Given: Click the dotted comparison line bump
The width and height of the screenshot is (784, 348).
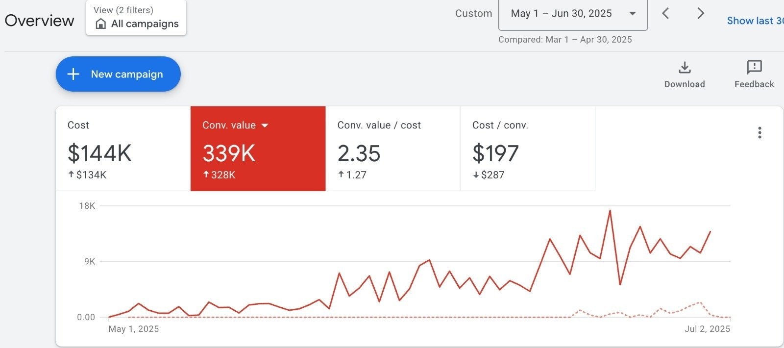Looking at the screenshot, I should [x=699, y=303].
